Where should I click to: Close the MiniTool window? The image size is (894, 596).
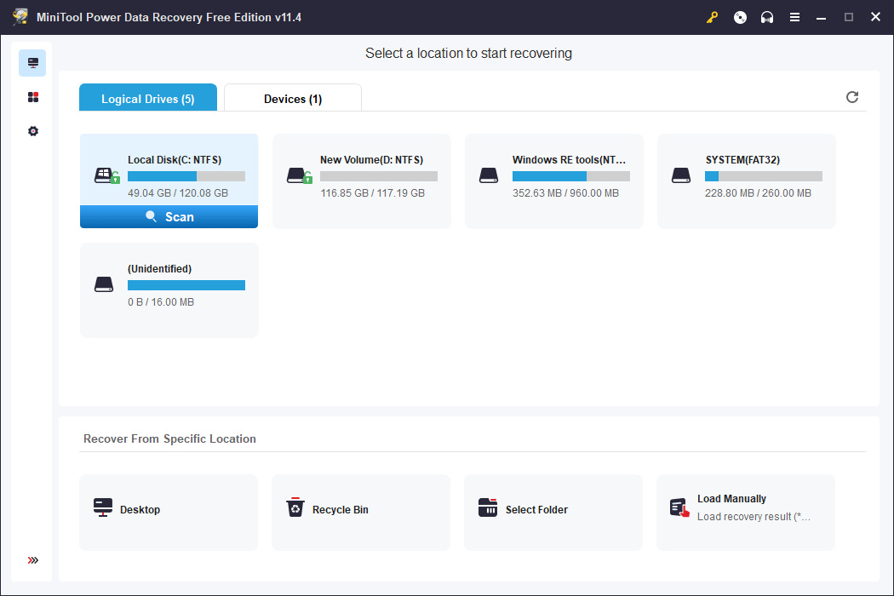pyautogui.click(x=876, y=17)
